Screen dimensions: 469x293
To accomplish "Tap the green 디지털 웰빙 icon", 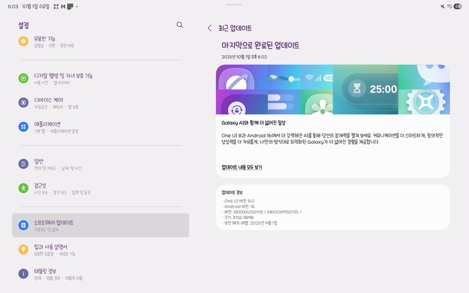I will (23, 79).
